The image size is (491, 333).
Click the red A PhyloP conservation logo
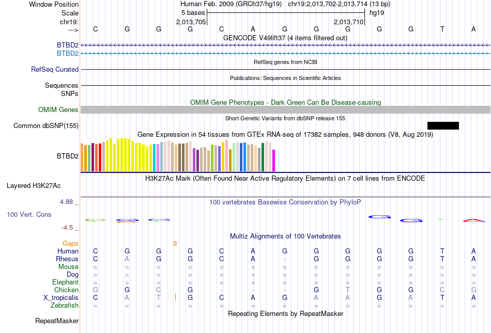[x=473, y=220]
